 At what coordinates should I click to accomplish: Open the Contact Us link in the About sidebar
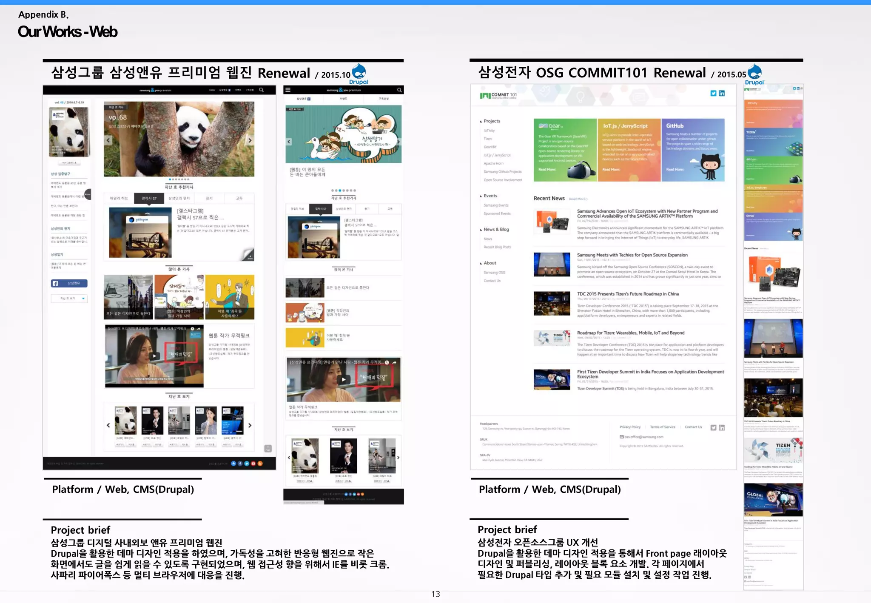(492, 281)
